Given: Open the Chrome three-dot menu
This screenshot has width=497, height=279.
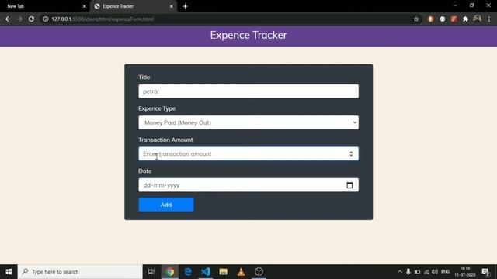Looking at the screenshot, I should pyautogui.click(x=489, y=19).
